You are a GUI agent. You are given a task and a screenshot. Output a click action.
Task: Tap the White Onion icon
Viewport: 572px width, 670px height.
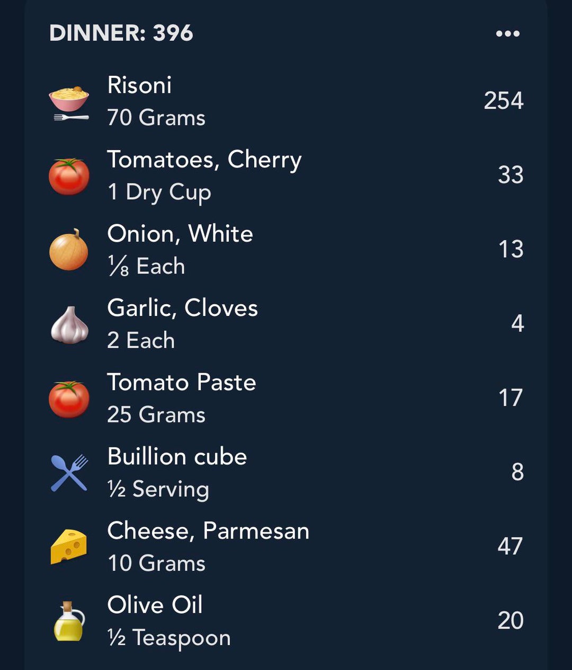pyautogui.click(x=69, y=250)
